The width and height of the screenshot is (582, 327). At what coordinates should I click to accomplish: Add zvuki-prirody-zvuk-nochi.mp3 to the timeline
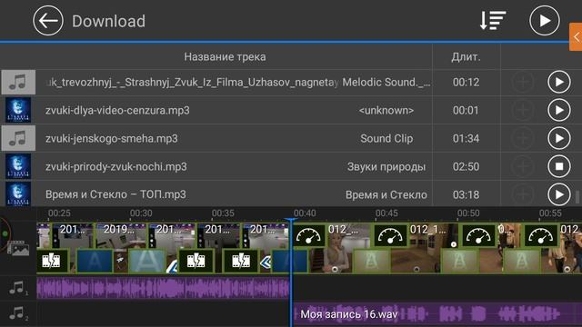(523, 166)
